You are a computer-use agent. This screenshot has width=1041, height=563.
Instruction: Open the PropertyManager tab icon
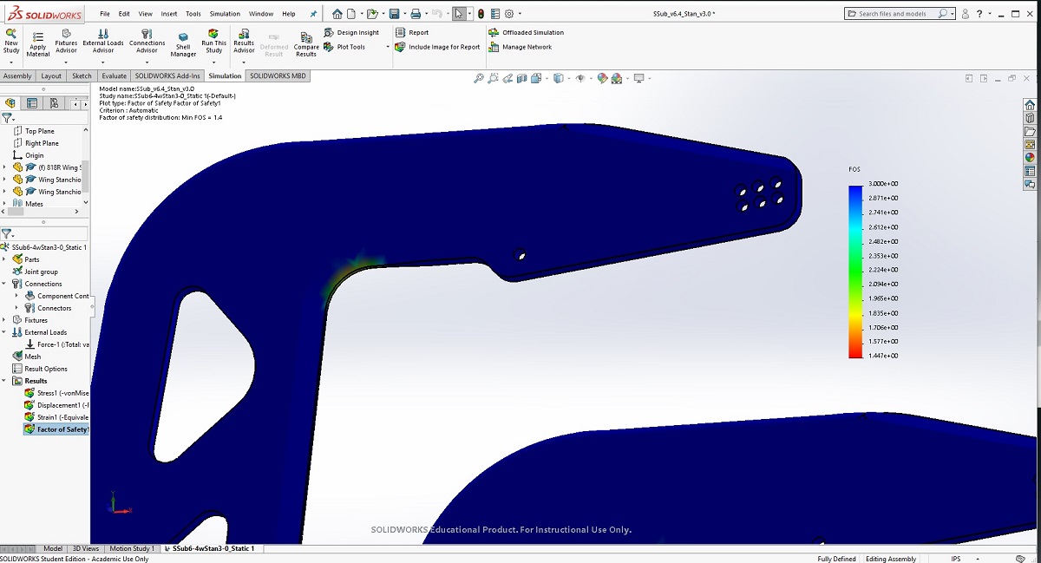tap(32, 103)
